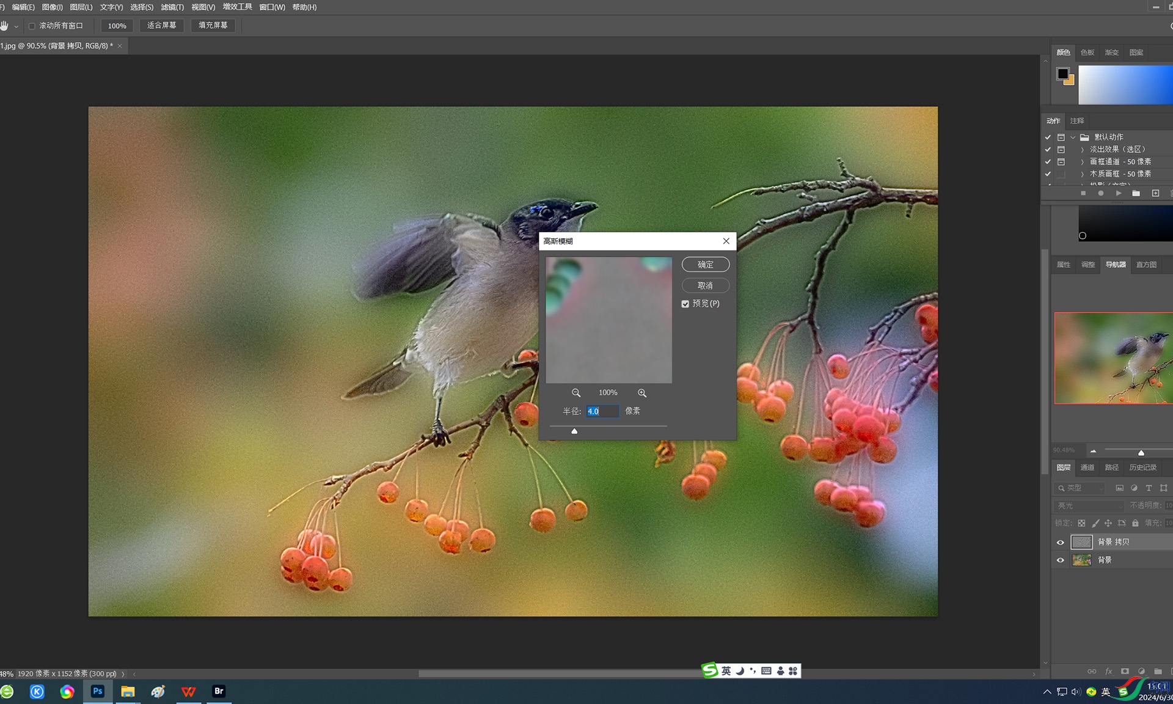1173x704 pixels.
Task: Open the 图像(I) image menu
Action: tap(52, 7)
